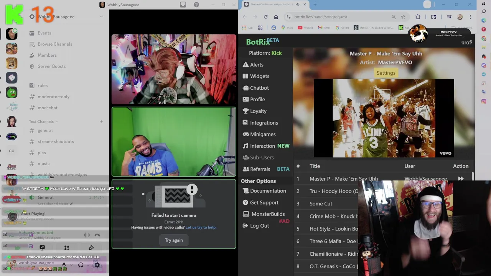Open BotRix Documentation link

click(264, 191)
